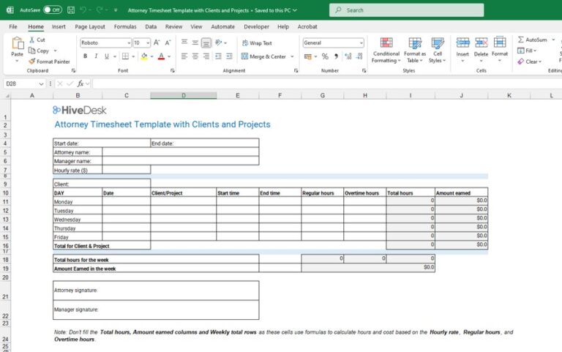Decrease font size with the small A icon
The image size is (562, 352).
coord(168,42)
